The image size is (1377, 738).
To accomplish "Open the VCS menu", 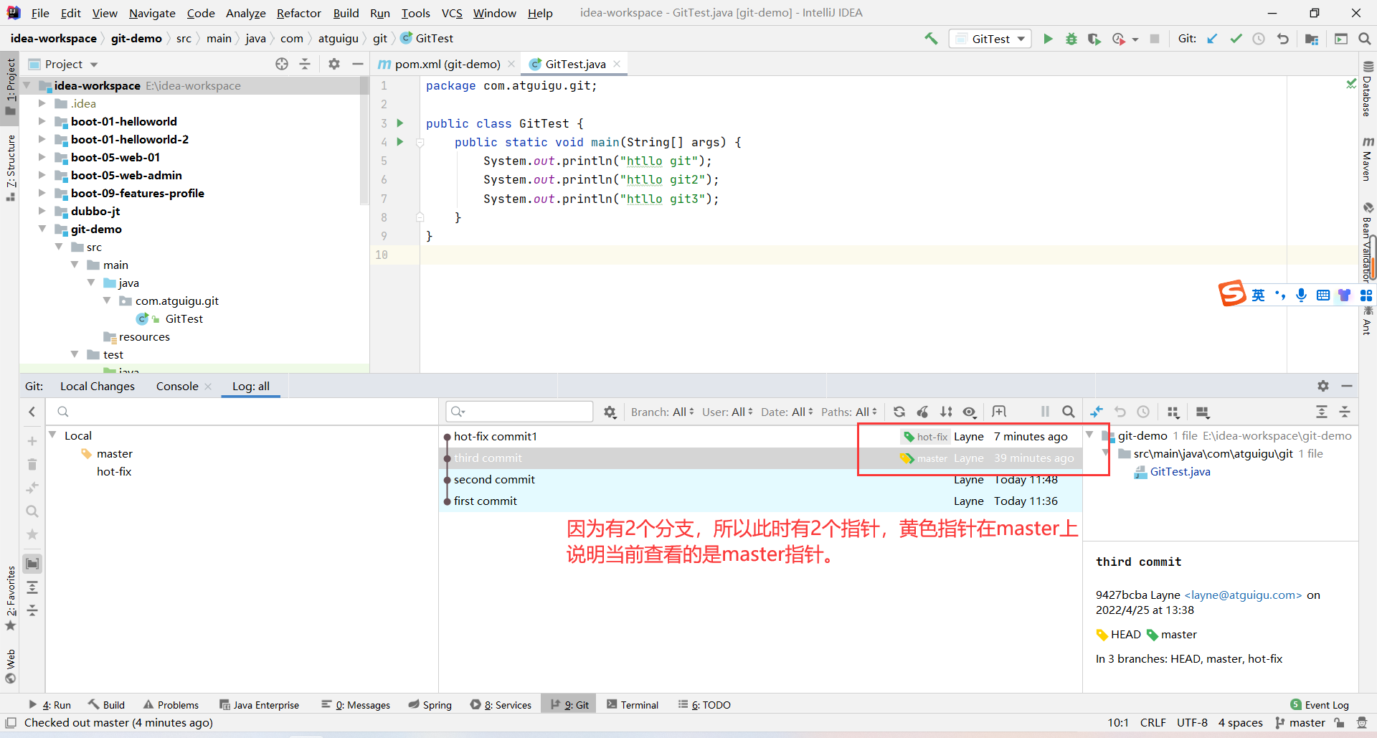I will [x=452, y=13].
